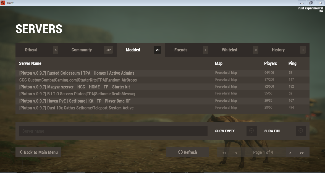Click the Server name search field
325x173 pixels.
pyautogui.click(x=113, y=131)
